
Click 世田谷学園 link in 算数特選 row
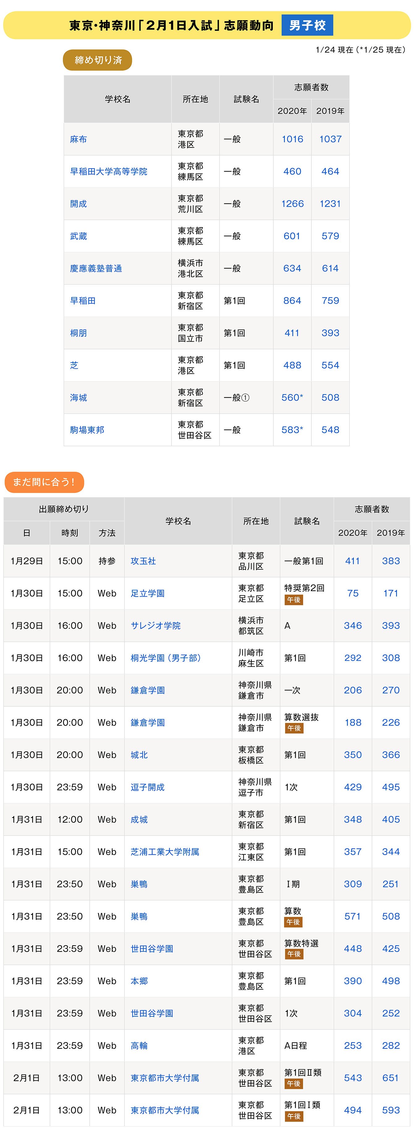click(152, 948)
